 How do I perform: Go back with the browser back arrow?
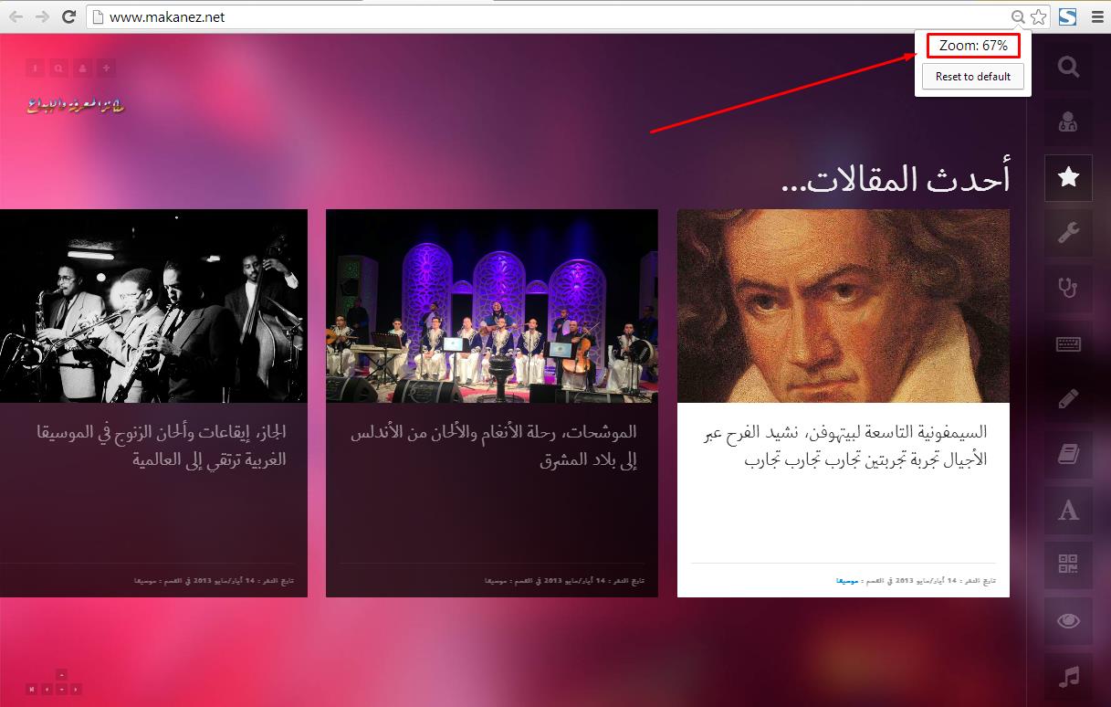click(x=16, y=16)
